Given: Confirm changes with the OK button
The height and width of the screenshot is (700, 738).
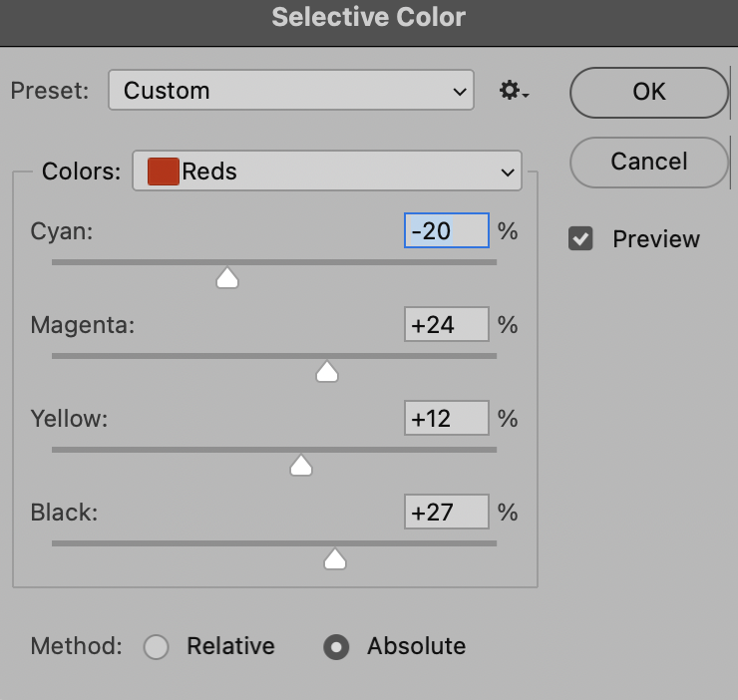Looking at the screenshot, I should [x=649, y=93].
